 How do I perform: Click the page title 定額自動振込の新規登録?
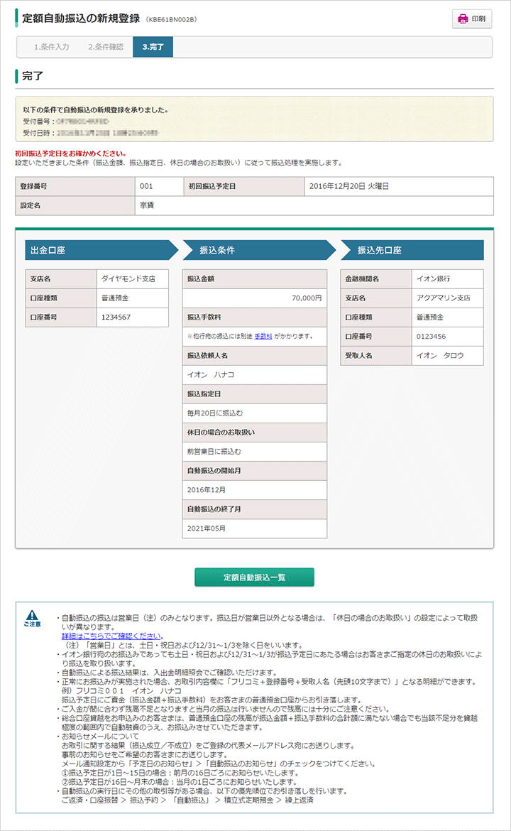81,18
